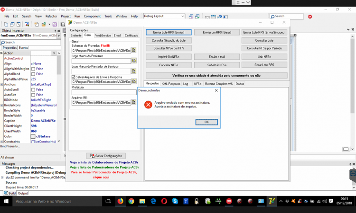Viewport: 356px width, 213px height.
Task: Switch to the Events tab in Object Inspector
Action: coord(23,48)
